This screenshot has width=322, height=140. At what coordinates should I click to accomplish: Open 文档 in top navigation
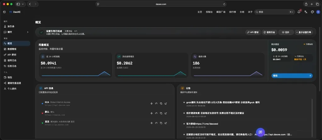[x=242, y=12]
